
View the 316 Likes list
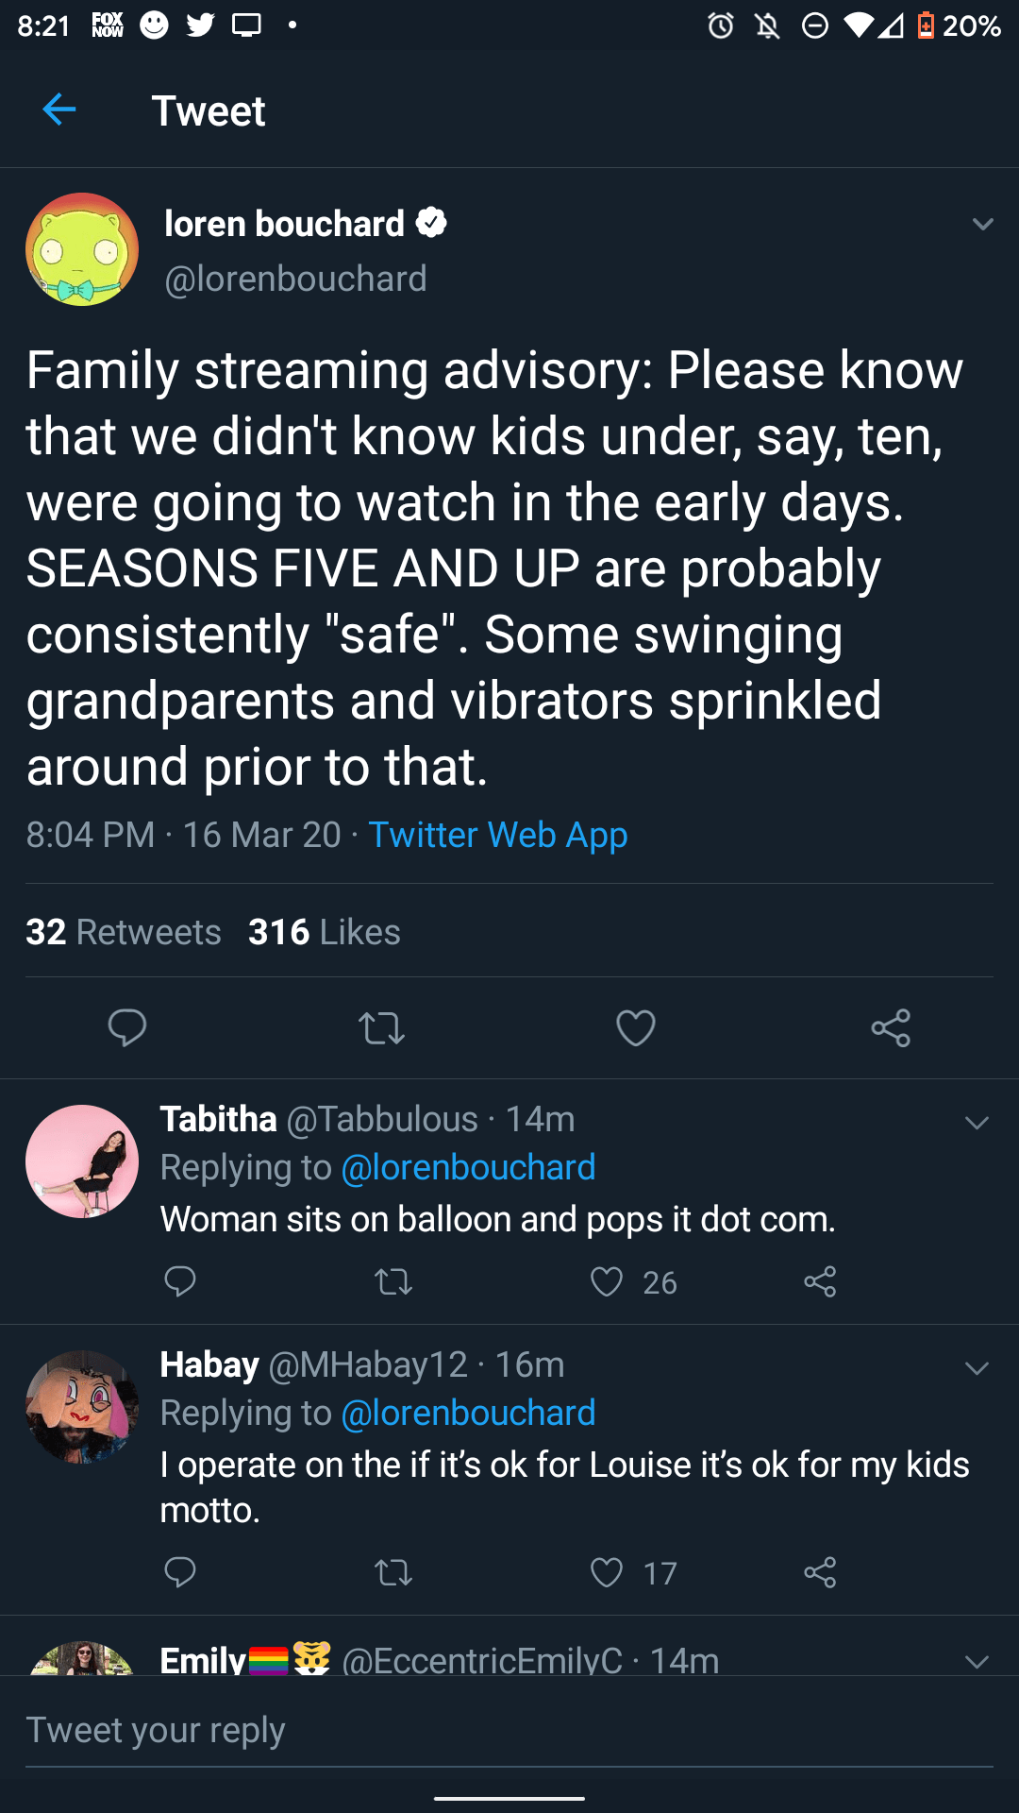point(325,932)
